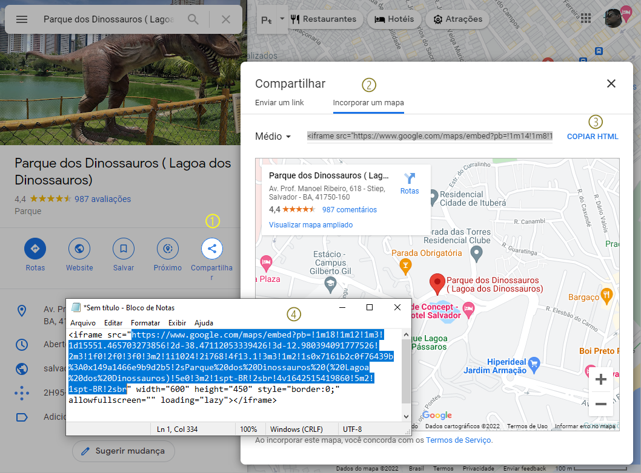Click the red Parque dos Dinossauros map pin
The height and width of the screenshot is (473, 641).
[x=437, y=283]
